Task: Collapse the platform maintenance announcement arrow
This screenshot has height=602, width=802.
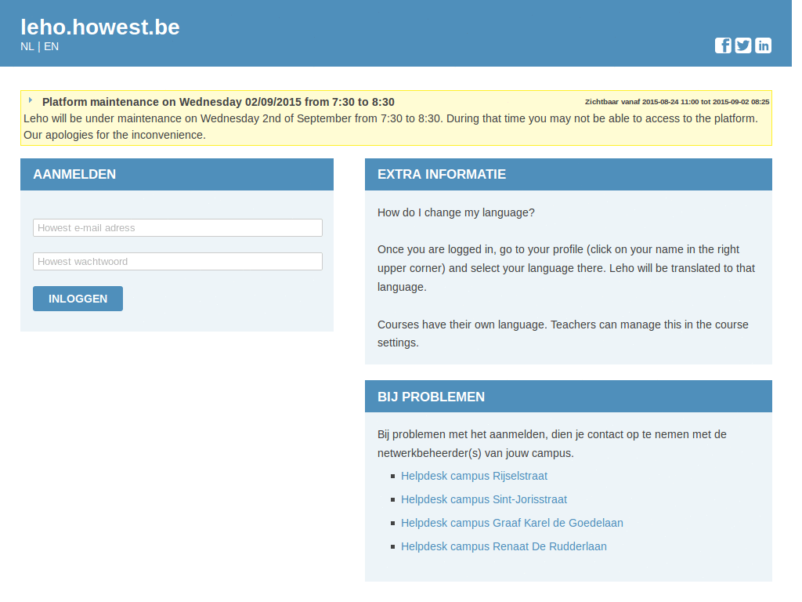Action: click(x=31, y=100)
